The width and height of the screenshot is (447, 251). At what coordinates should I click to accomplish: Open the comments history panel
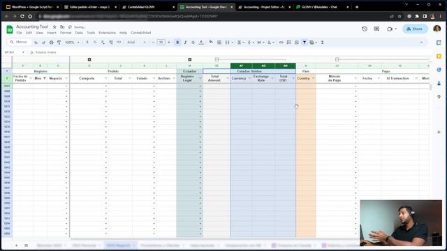376,29
